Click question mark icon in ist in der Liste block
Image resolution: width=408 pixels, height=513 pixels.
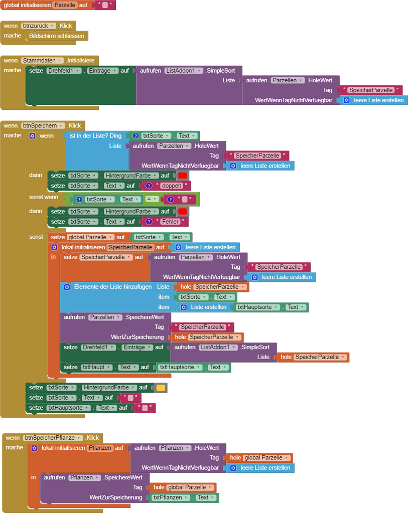[x=135, y=136]
